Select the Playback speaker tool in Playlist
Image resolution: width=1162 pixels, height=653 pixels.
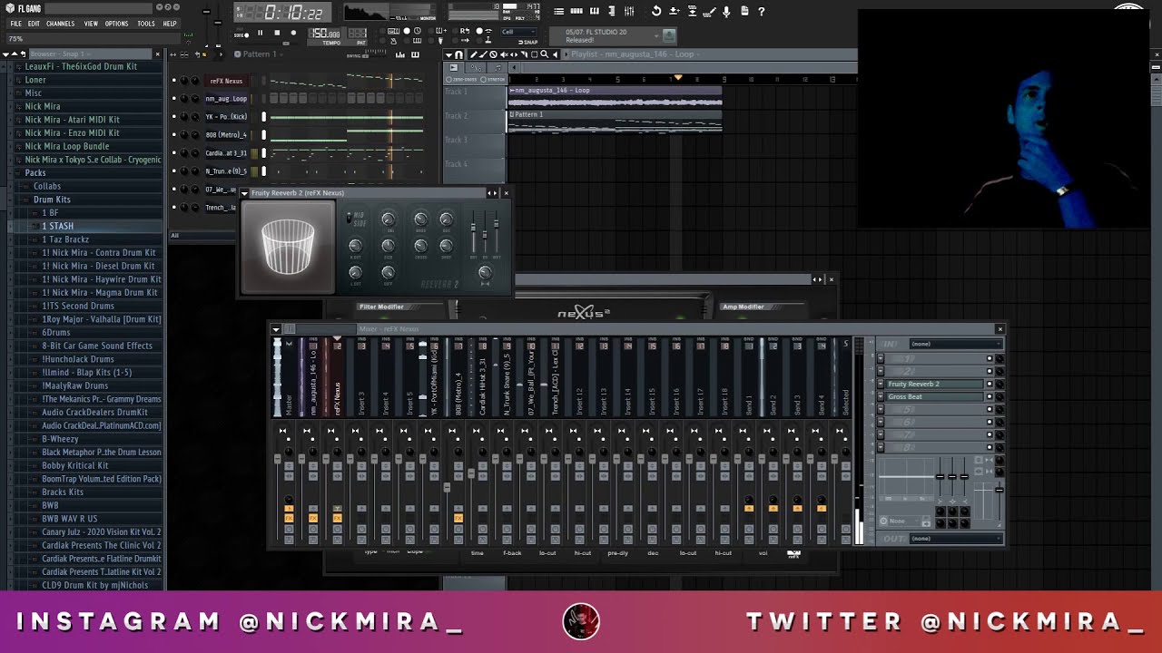(555, 54)
